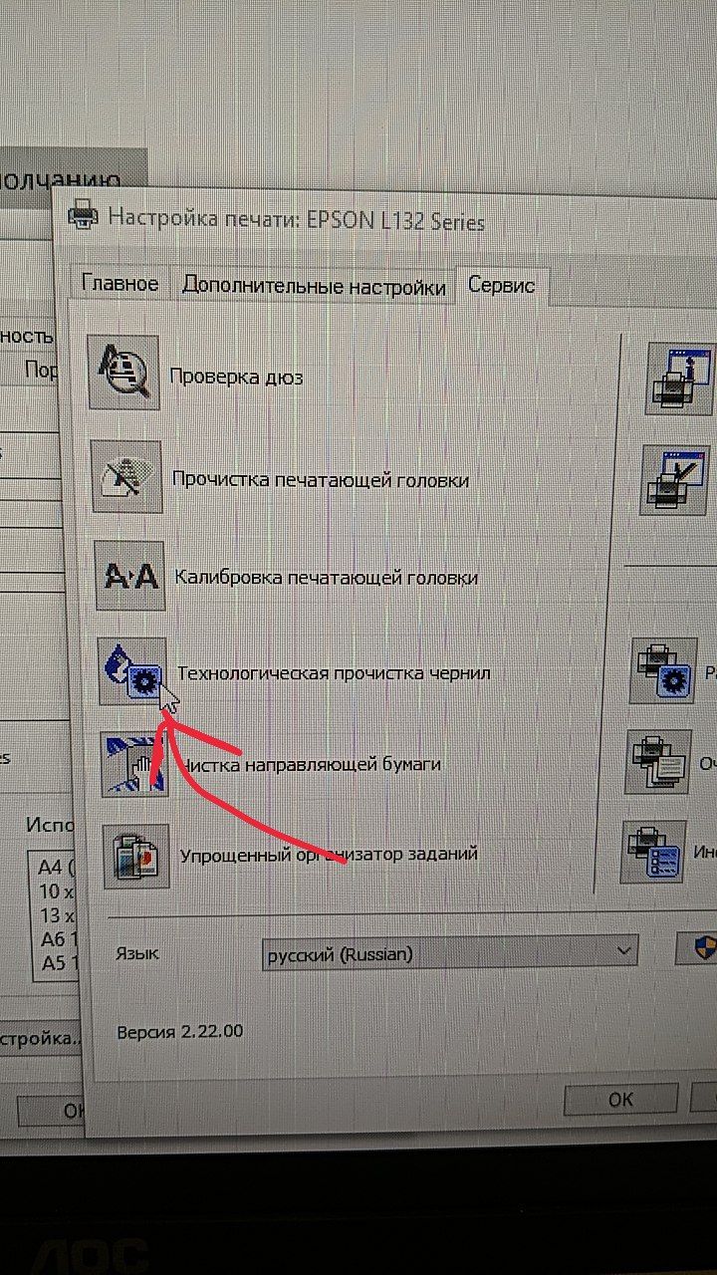Open extended settings printer gear icon
Screen dimensions: 717x1275
point(663,671)
